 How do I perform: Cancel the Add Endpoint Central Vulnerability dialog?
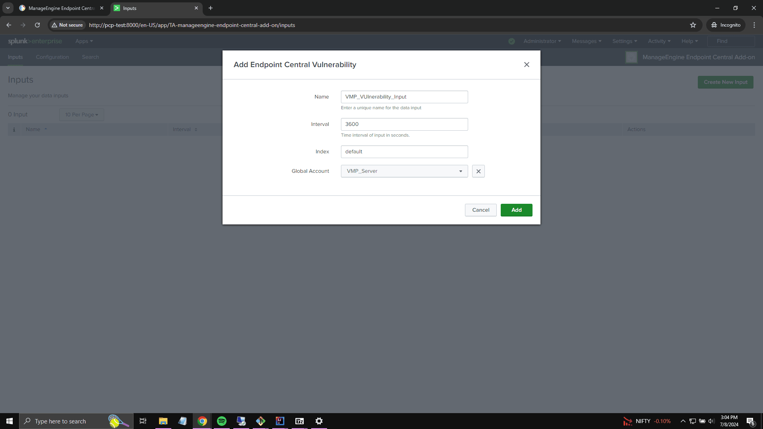(480, 210)
